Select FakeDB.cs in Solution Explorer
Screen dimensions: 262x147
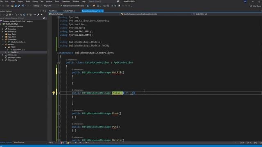[14, 52]
